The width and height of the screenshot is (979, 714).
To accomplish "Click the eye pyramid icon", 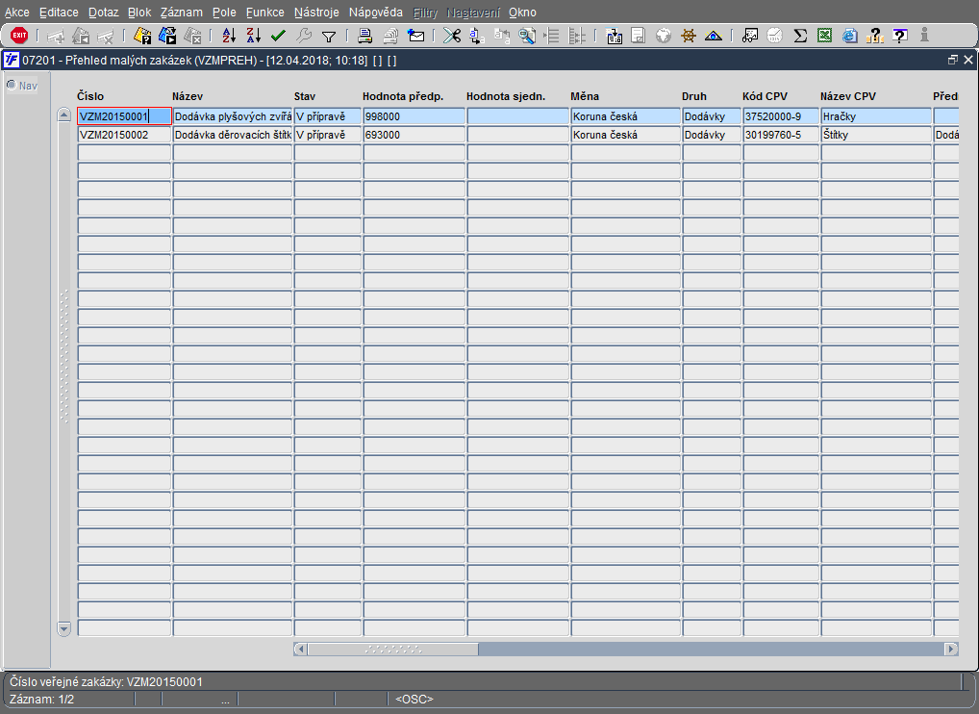I will (713, 36).
